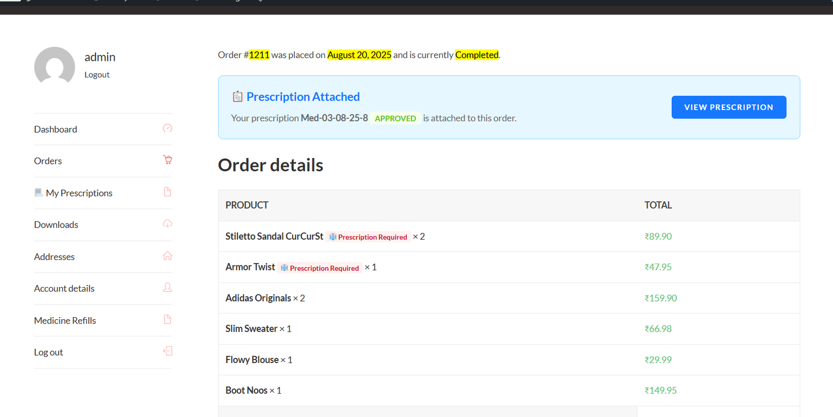Click the Adidas Originals product link
Image resolution: width=833 pixels, height=417 pixels.
click(258, 298)
